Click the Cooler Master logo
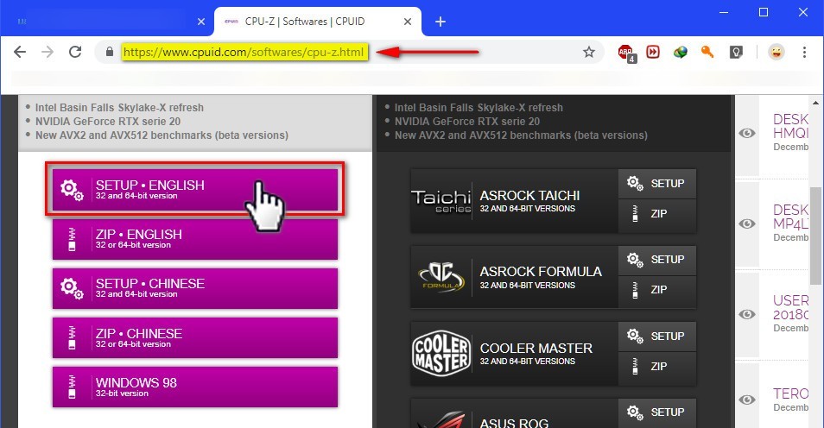The image size is (824, 428). 441,353
